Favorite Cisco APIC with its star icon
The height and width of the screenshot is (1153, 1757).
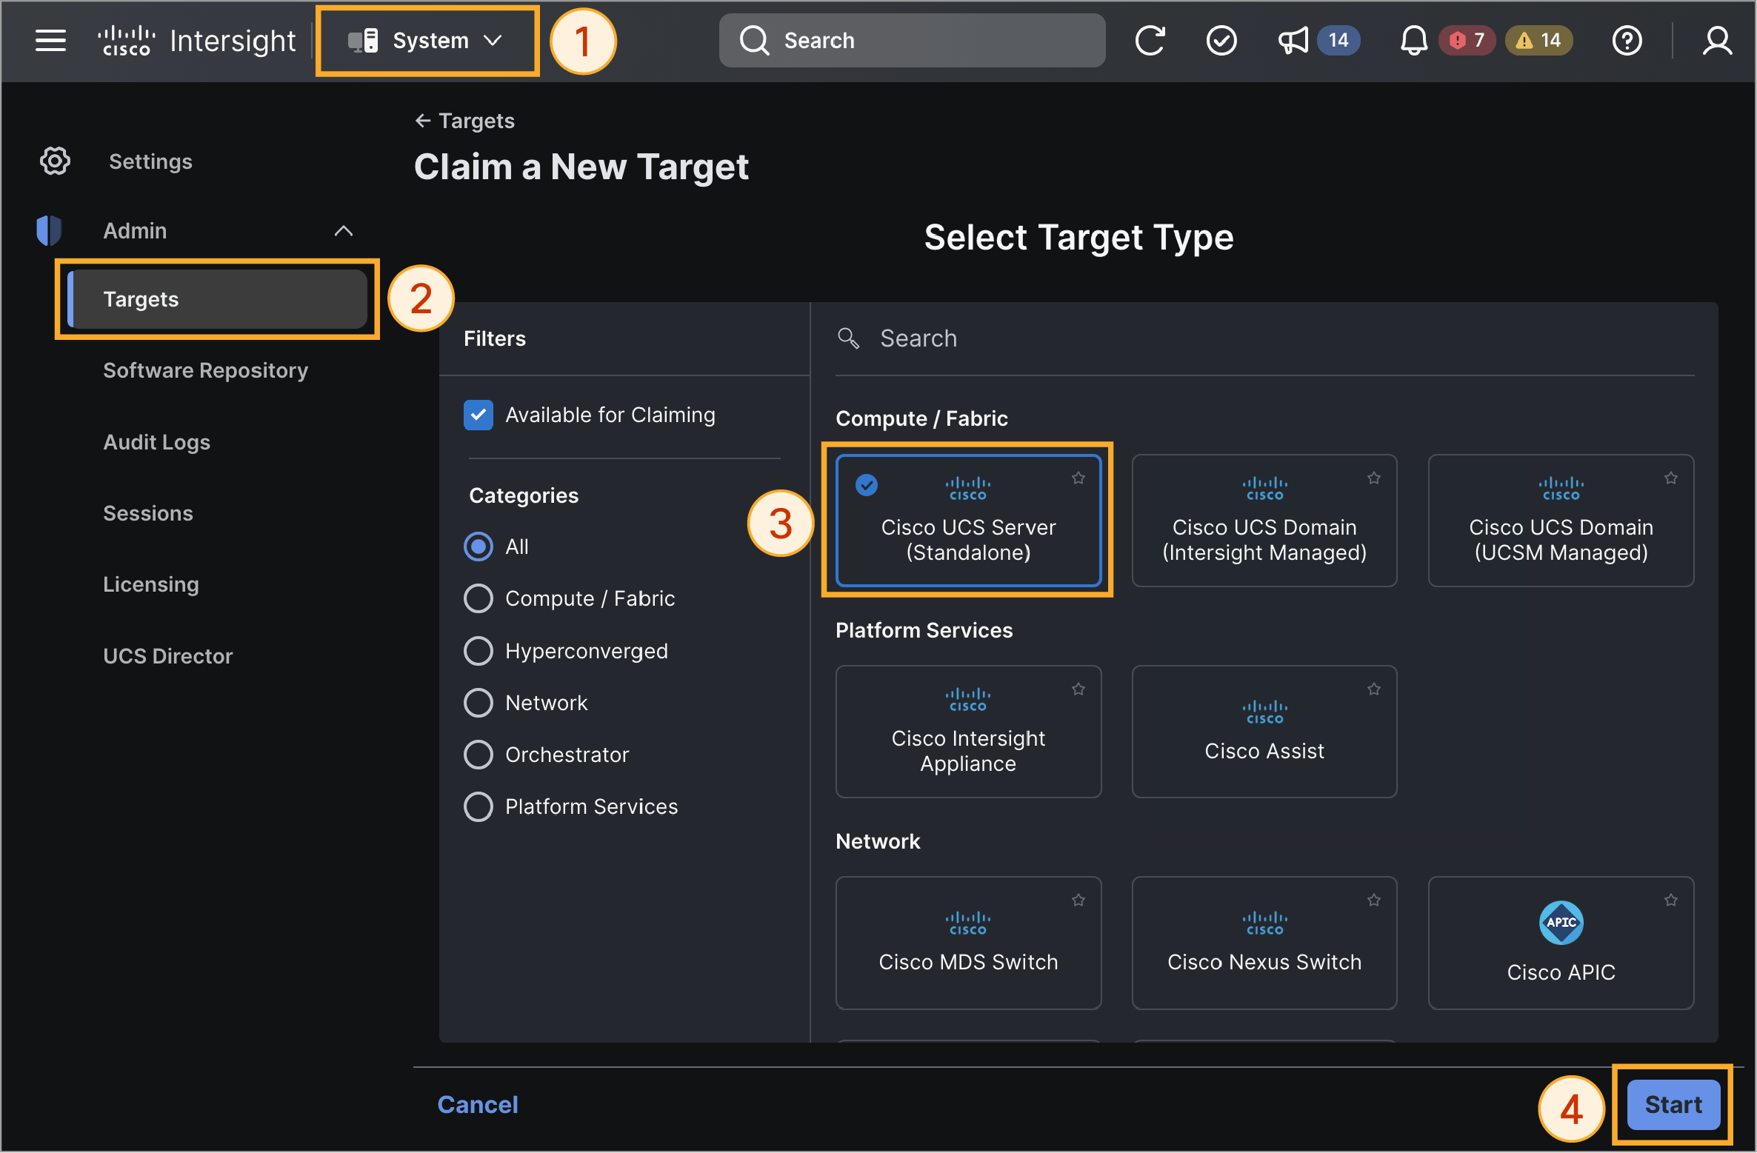(x=1670, y=900)
